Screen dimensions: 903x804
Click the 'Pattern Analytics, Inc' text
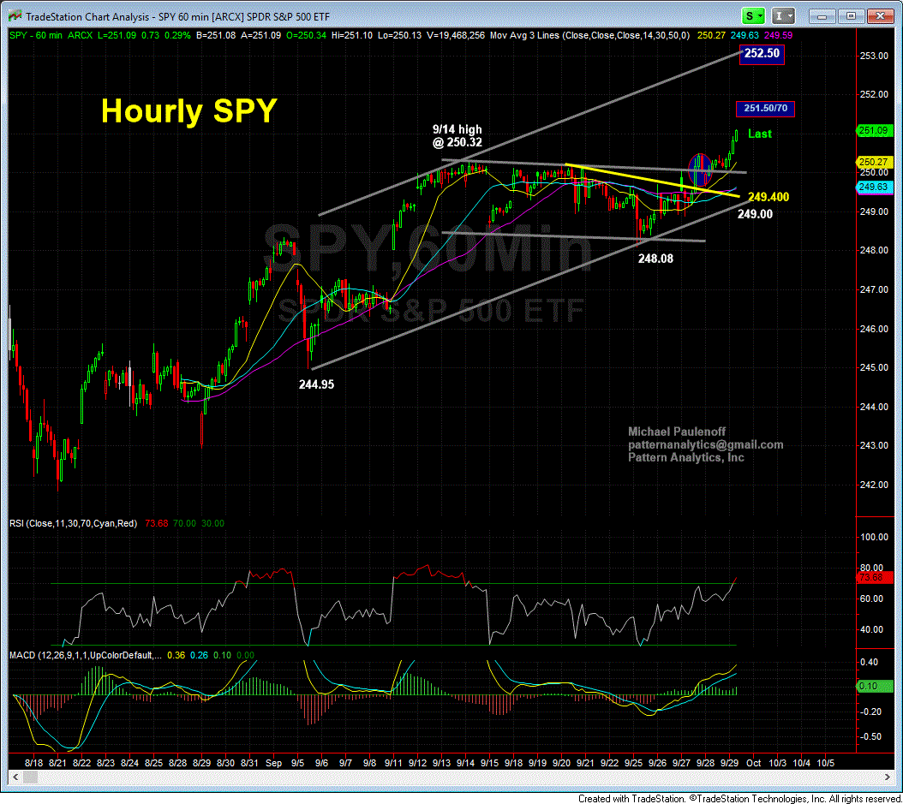pos(686,457)
